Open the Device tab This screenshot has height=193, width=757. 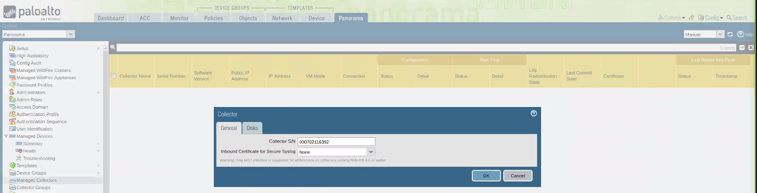317,18
